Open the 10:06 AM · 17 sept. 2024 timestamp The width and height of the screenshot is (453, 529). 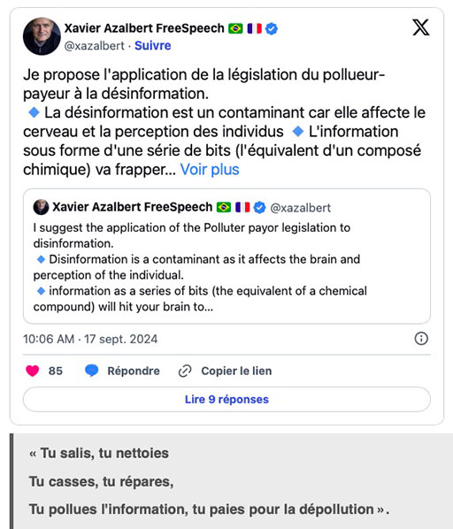90,339
